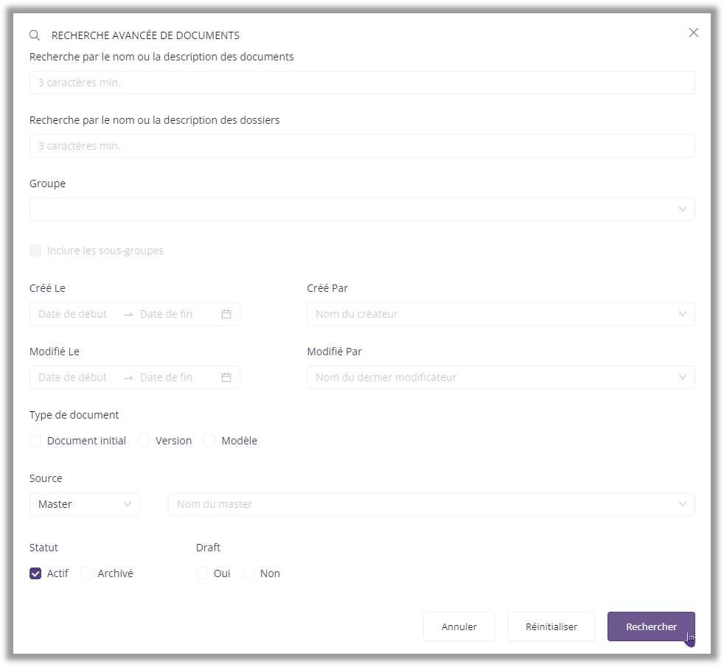Check the Archivé status checkbox

click(x=86, y=573)
